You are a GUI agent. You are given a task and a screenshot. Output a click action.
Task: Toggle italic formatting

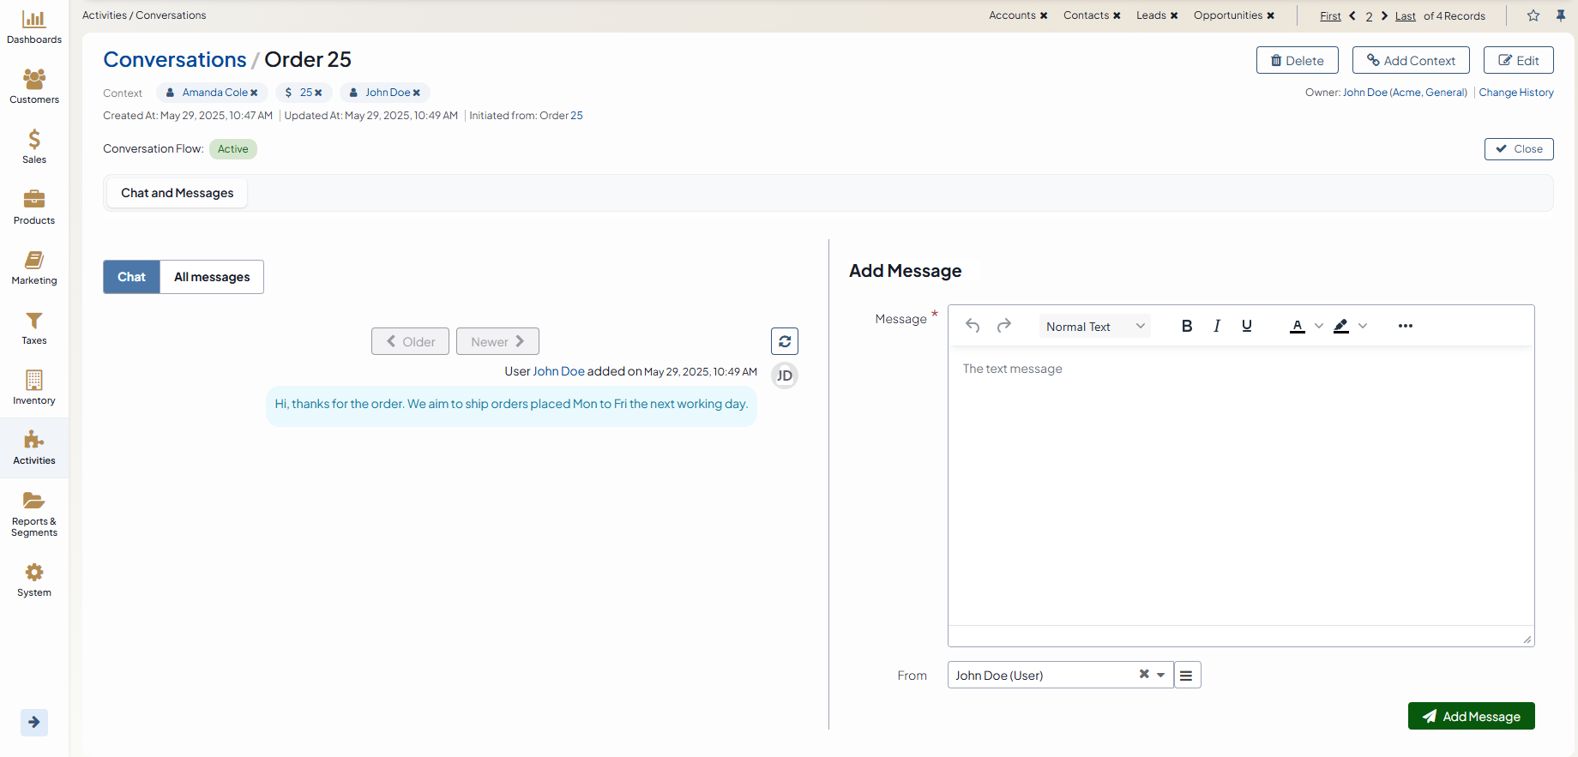pos(1216,326)
